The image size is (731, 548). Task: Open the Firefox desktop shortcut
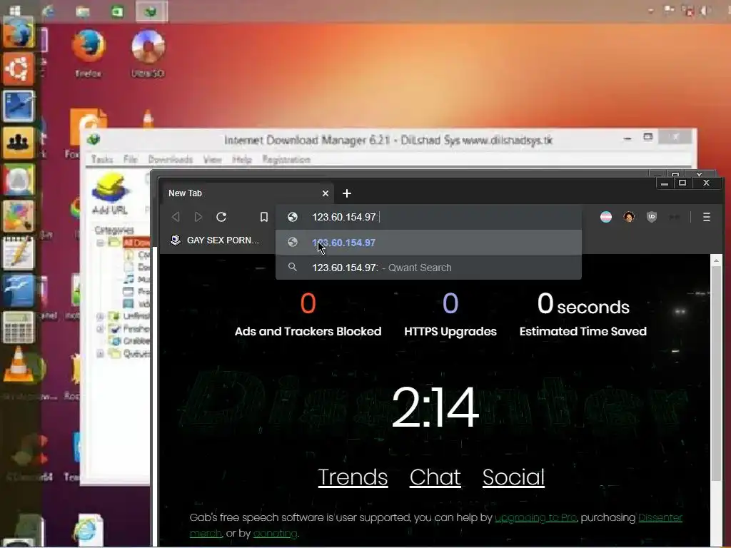tap(88, 52)
